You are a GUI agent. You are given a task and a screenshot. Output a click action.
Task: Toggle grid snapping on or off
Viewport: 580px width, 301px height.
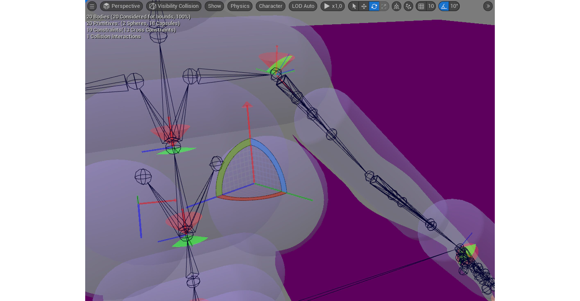(421, 6)
